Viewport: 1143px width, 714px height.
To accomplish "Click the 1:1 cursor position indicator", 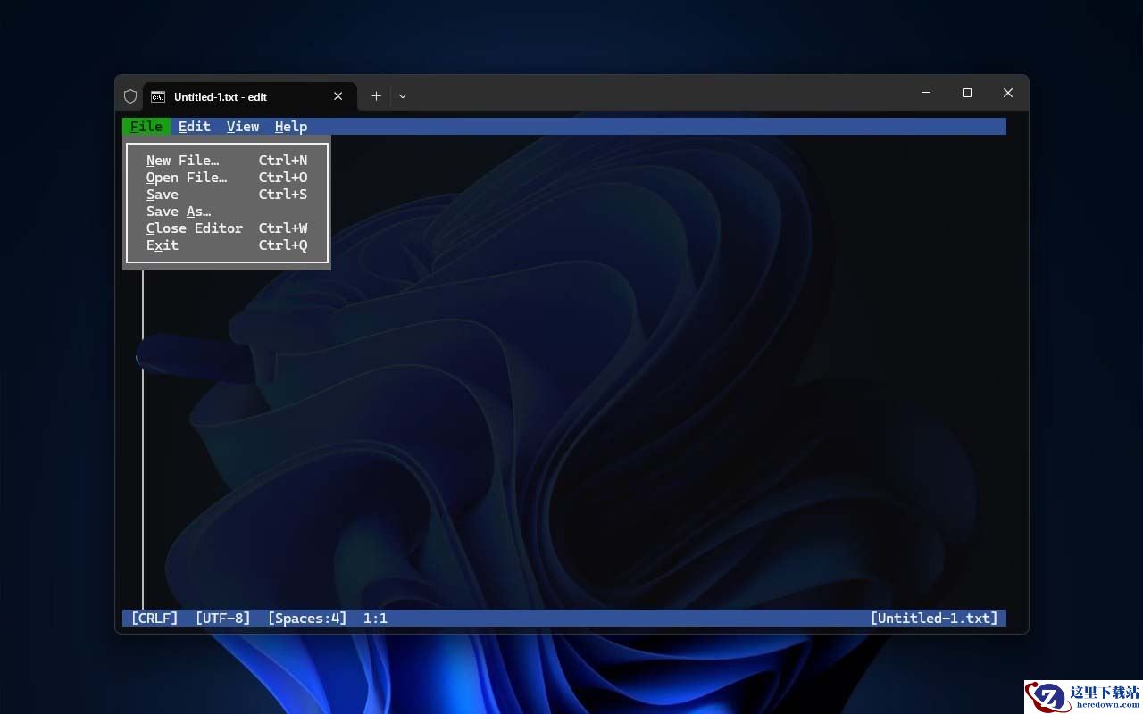I will (375, 618).
